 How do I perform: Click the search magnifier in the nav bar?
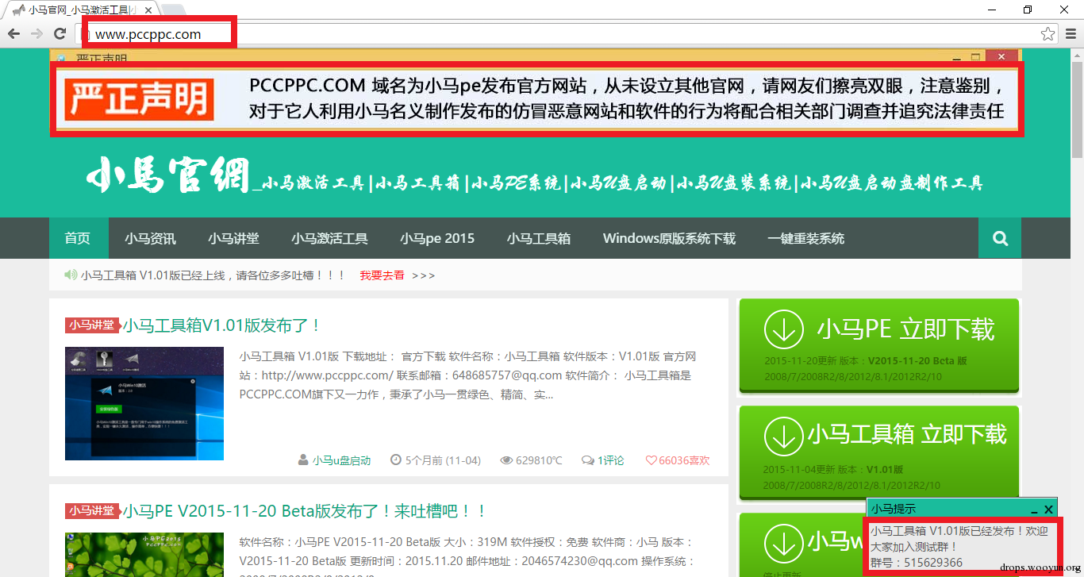click(1000, 238)
